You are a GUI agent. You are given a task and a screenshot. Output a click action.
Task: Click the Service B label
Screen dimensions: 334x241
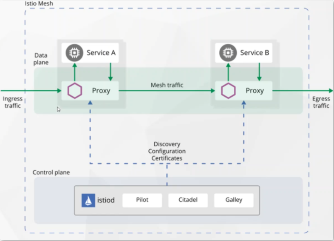click(255, 53)
